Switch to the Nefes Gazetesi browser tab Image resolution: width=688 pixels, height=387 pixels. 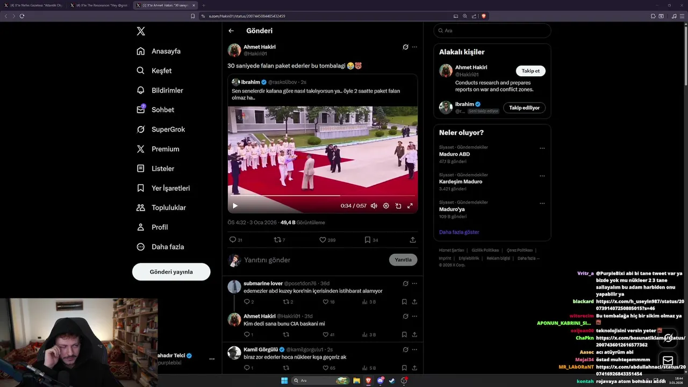[34, 5]
